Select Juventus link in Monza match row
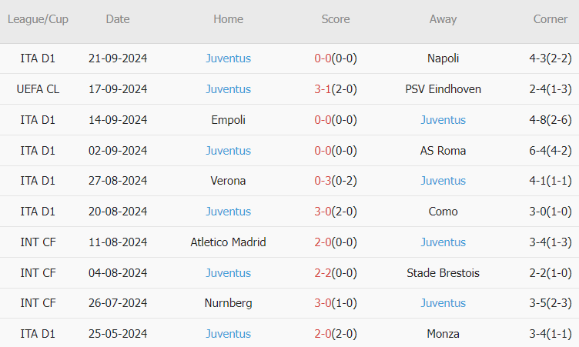Viewport: 579px width, 347px height. tap(228, 334)
